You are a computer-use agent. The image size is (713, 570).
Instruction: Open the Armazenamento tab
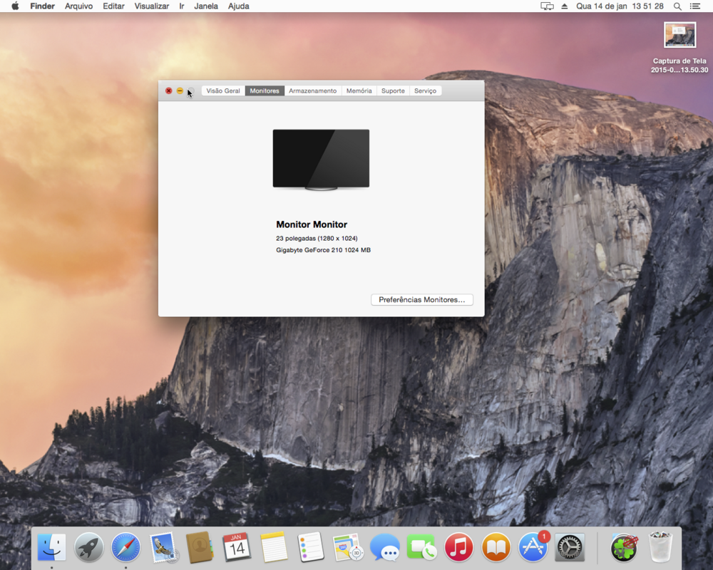coord(312,91)
